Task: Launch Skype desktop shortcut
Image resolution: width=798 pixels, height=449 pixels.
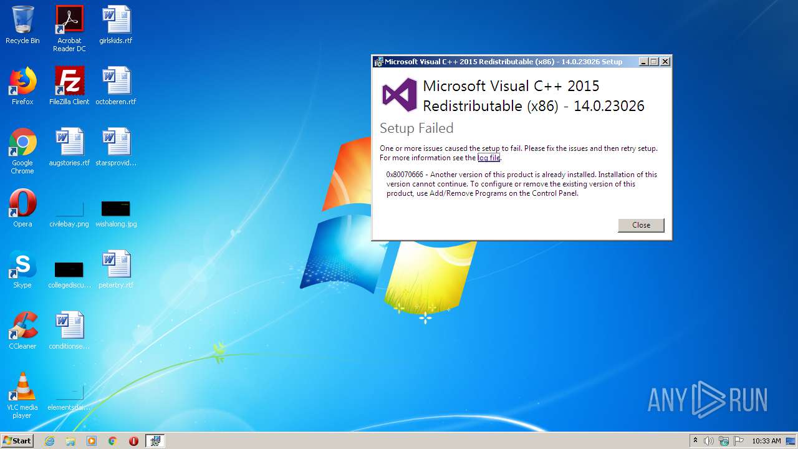Action: click(x=22, y=269)
